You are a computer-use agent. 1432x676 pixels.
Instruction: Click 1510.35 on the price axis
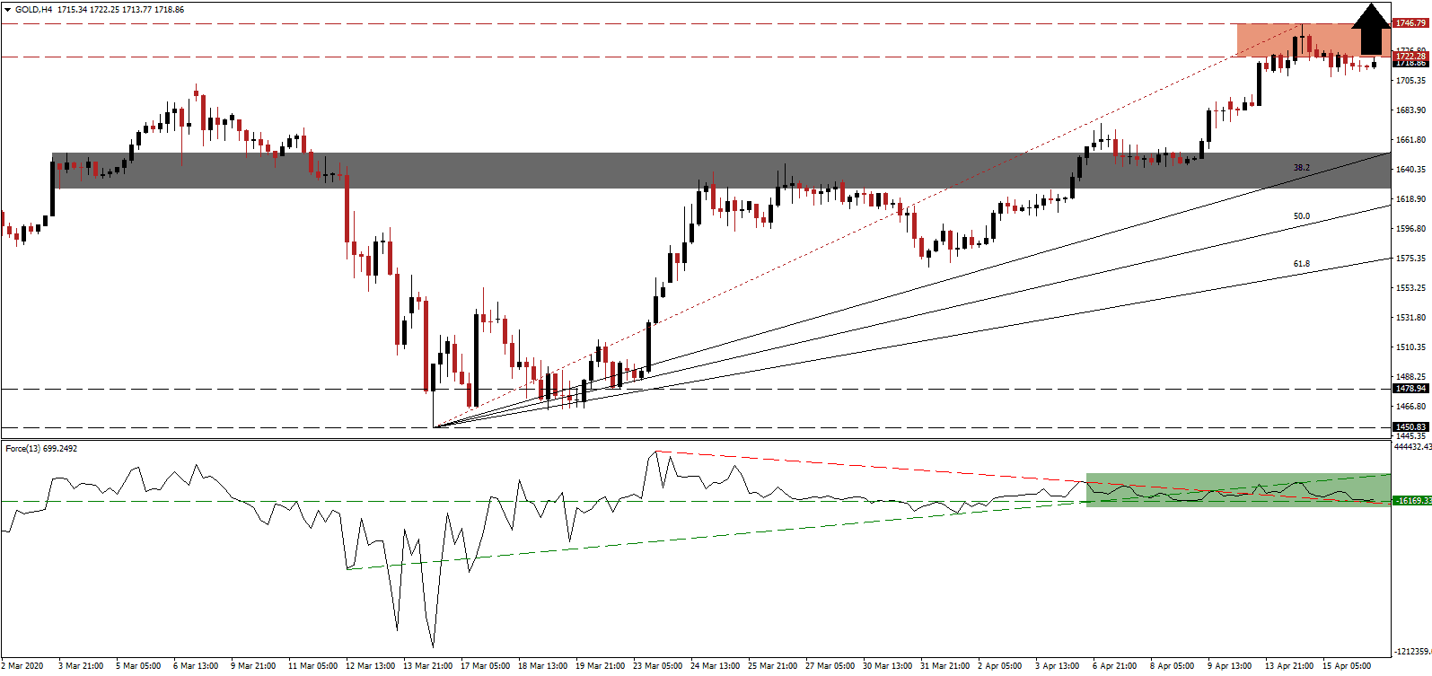(1410, 347)
